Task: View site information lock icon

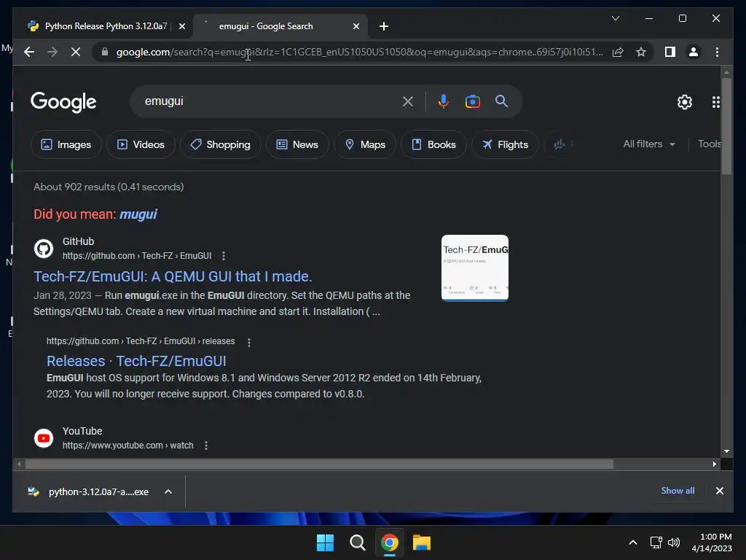Action: 105,52
